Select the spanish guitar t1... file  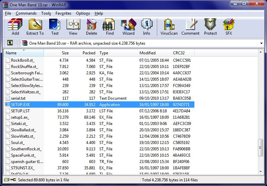(x=27, y=162)
